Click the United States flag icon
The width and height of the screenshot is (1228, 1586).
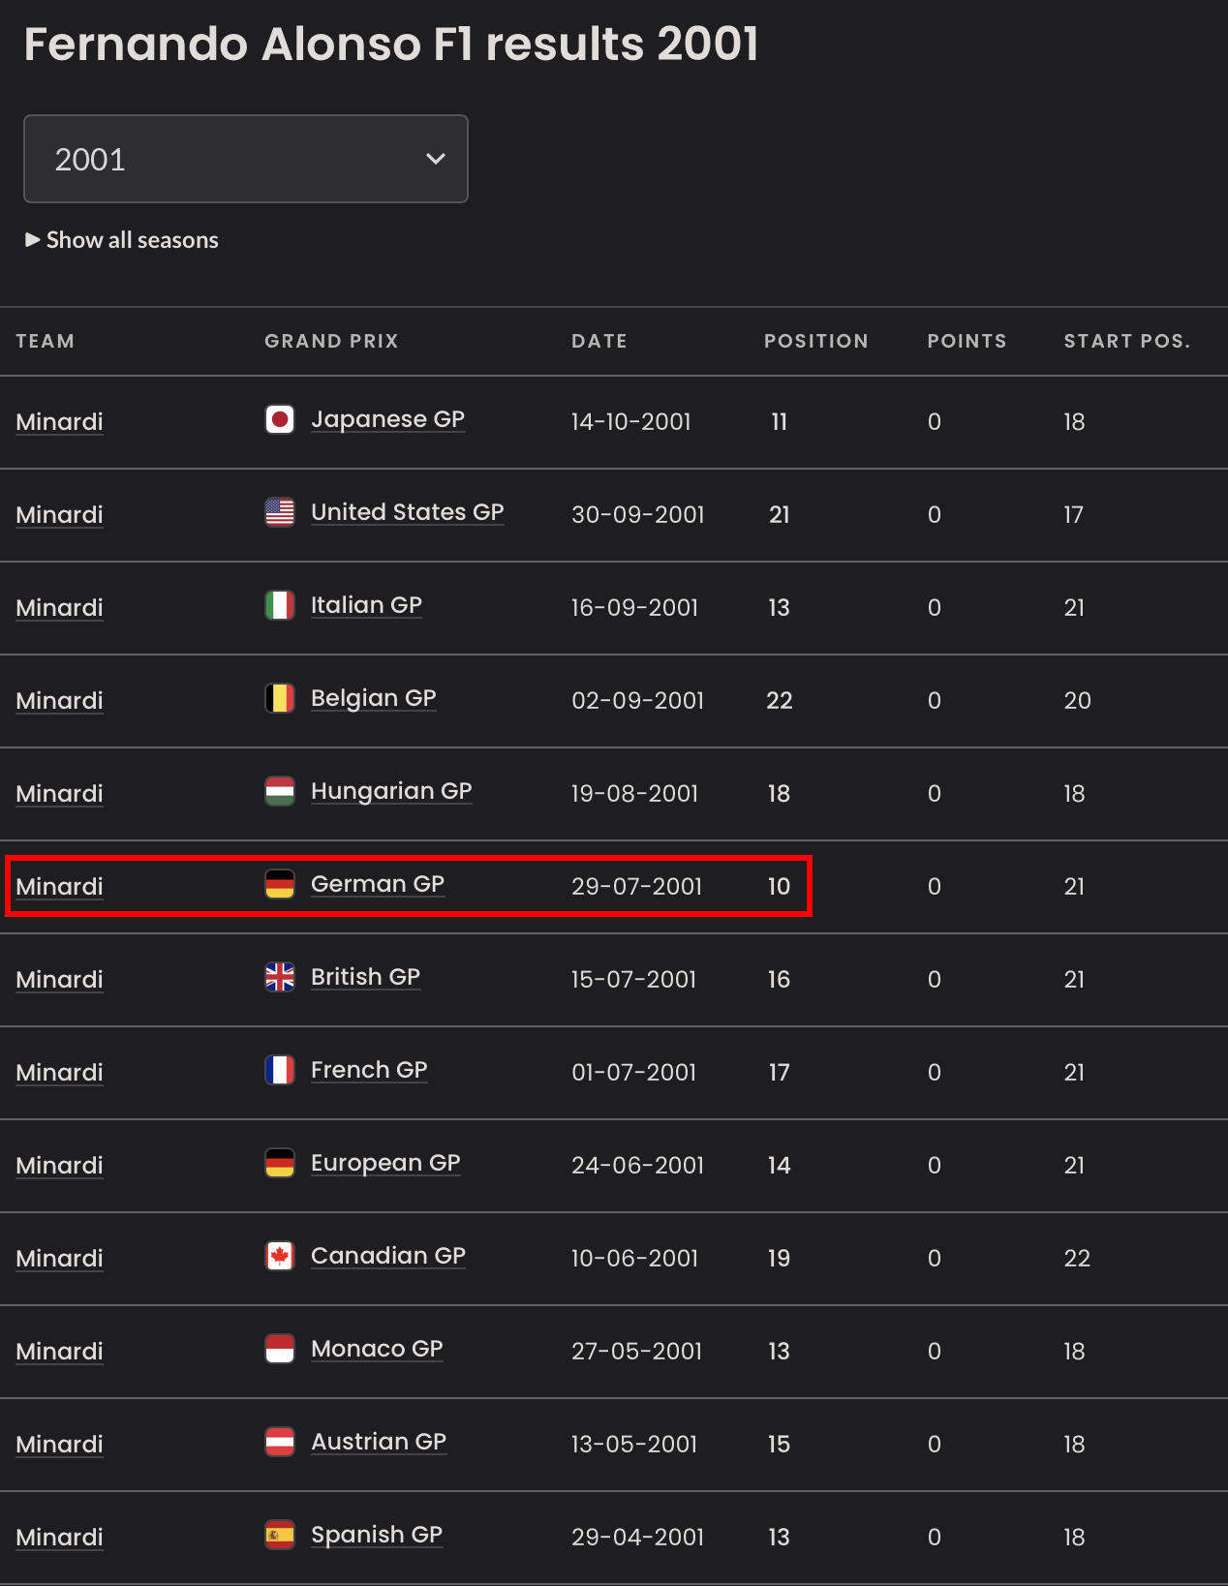(280, 512)
